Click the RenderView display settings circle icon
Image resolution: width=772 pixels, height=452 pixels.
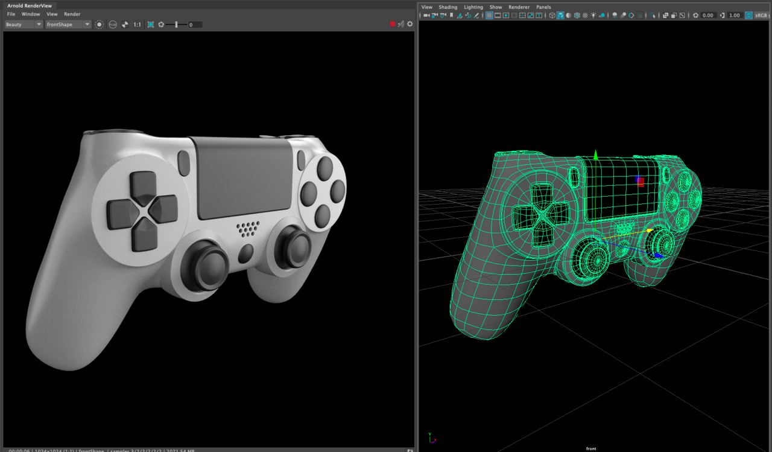100,24
